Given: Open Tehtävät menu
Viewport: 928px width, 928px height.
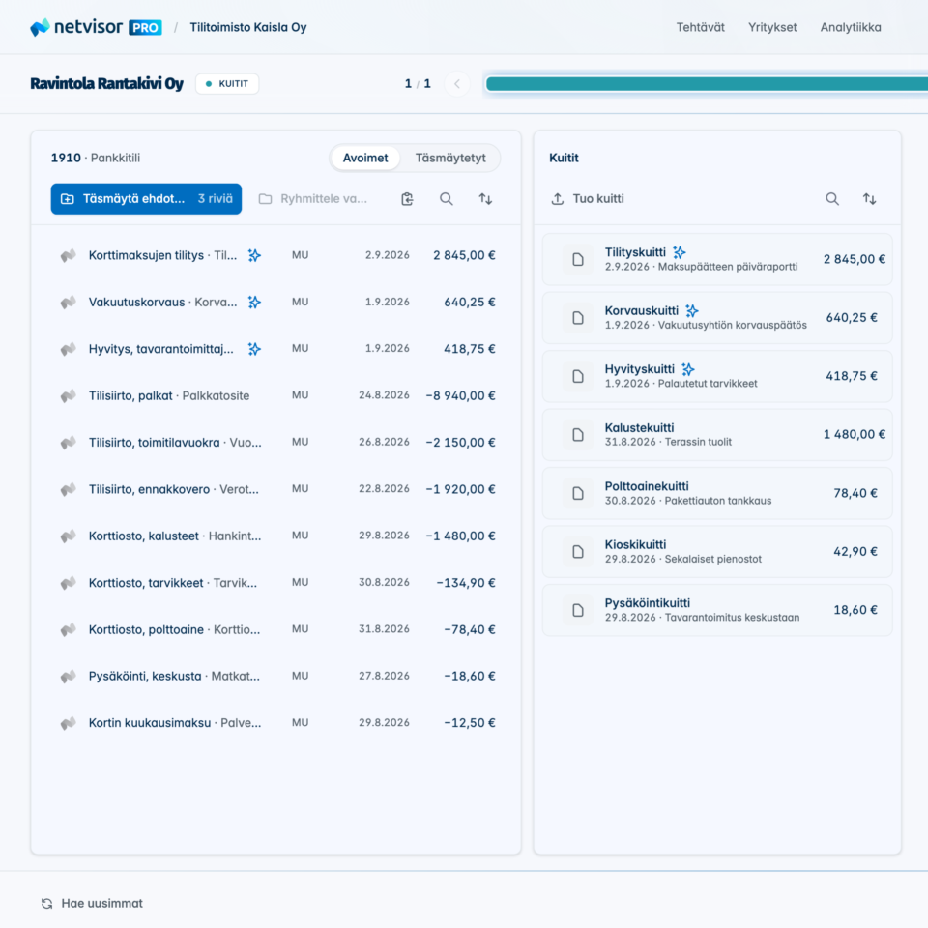Looking at the screenshot, I should pyautogui.click(x=700, y=27).
